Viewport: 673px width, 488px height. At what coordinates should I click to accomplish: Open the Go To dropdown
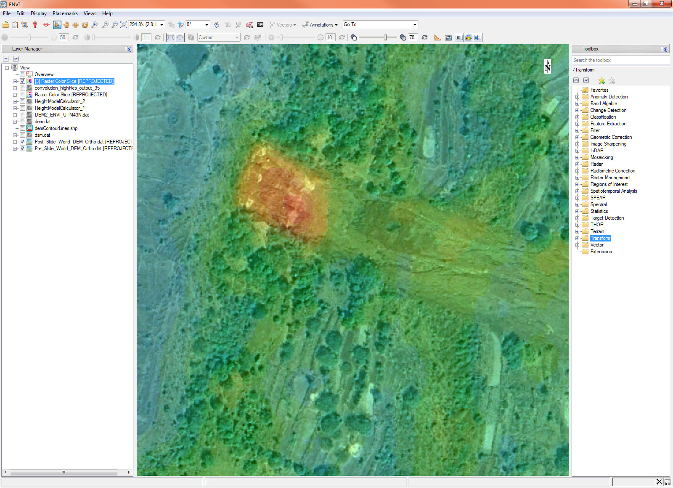tap(414, 25)
